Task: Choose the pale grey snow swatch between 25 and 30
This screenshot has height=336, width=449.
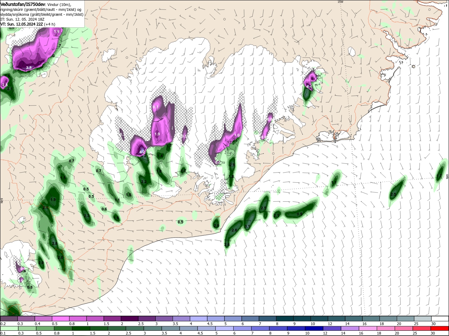Action: click(423, 319)
